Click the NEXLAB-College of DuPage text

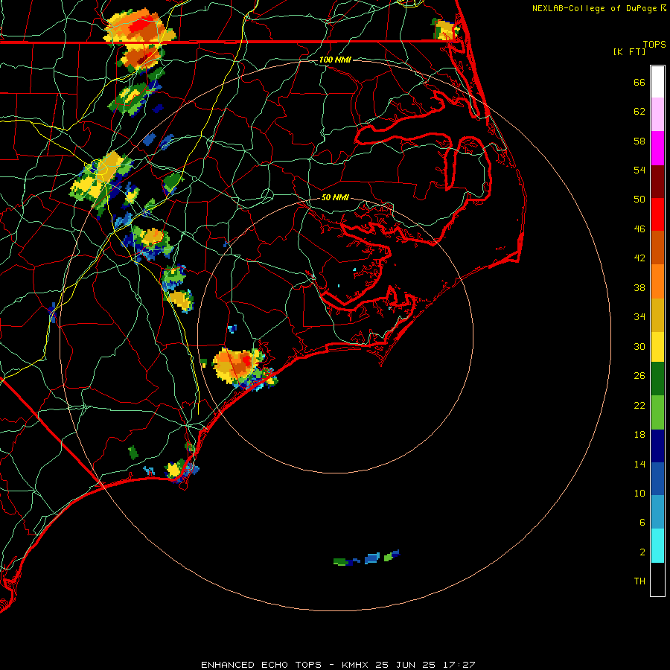(x=594, y=8)
